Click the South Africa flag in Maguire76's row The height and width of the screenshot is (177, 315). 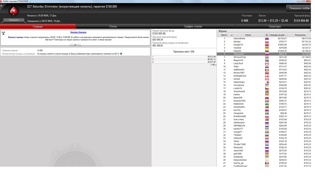267,60
